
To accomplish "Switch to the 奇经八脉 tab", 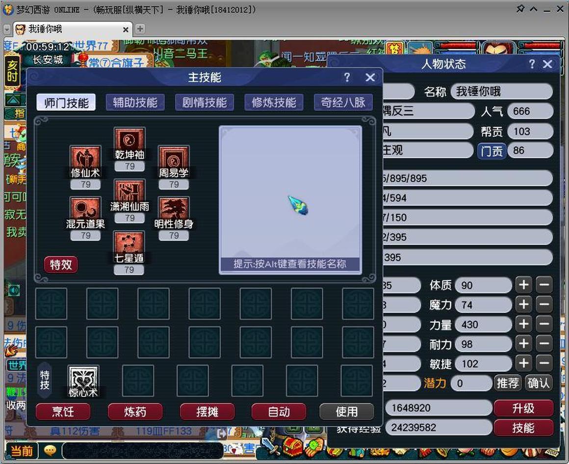I will coord(343,102).
